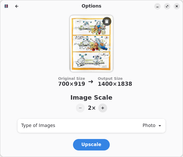Screen dimensions: 183x157
Task: Increase image scale with plus button
Action: (103, 108)
